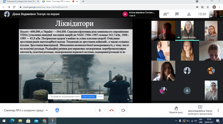Open the Windows notification center

(x=218, y=121)
